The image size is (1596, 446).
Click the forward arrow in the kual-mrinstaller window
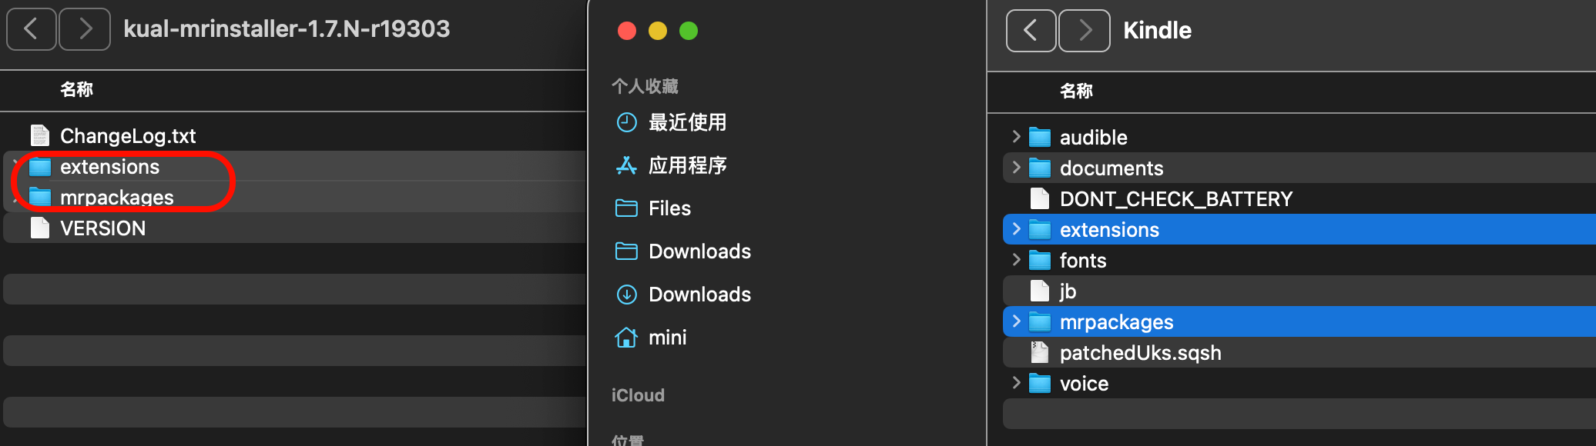[x=85, y=29]
